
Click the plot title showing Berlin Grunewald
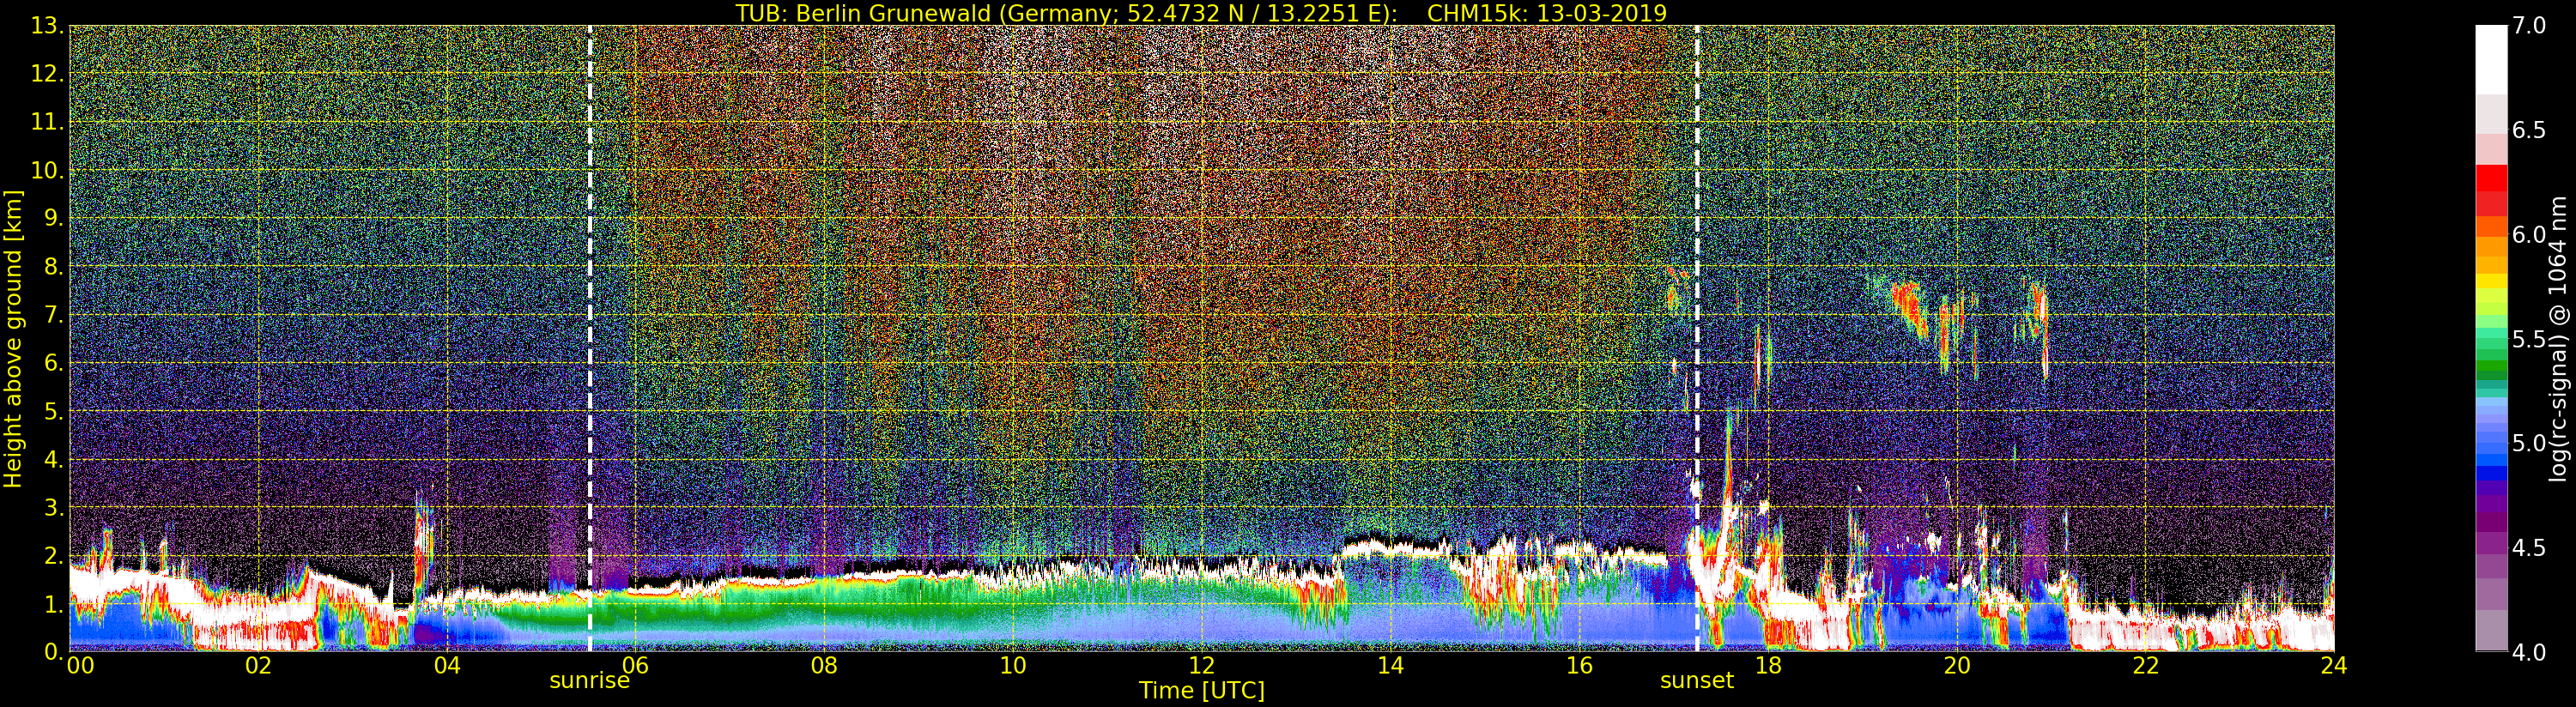tap(1201, 13)
